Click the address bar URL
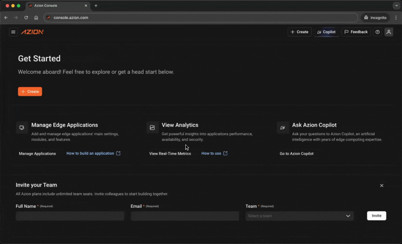Viewport: 402px width, 244px height. [x=71, y=18]
